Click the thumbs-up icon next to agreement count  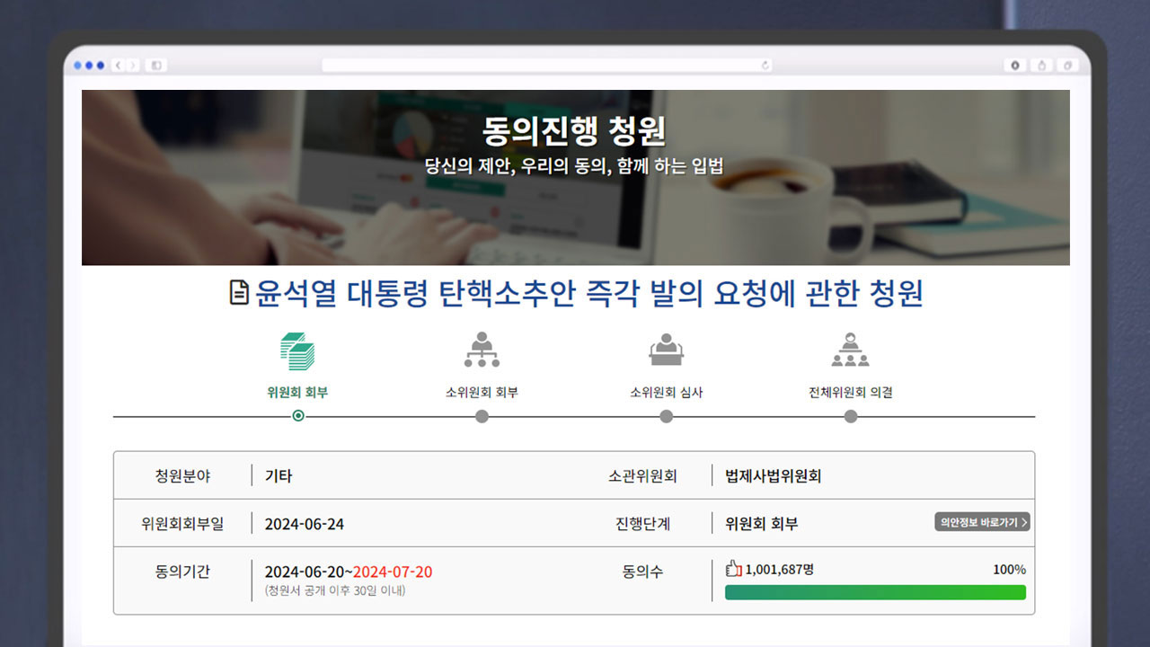click(732, 569)
